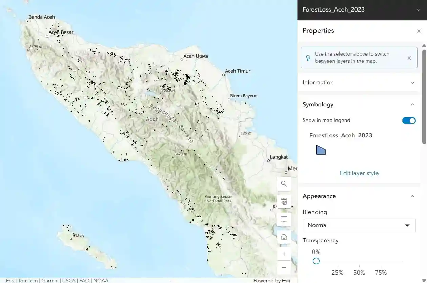Viewport: 427px width, 283px height.
Task: Zoom out using the minus icon
Action: [284, 267]
